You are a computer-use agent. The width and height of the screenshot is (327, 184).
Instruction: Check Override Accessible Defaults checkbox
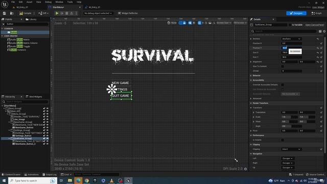point(283,85)
